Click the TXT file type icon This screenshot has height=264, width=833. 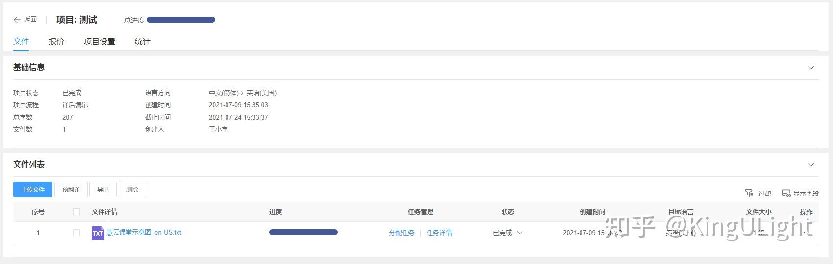98,233
